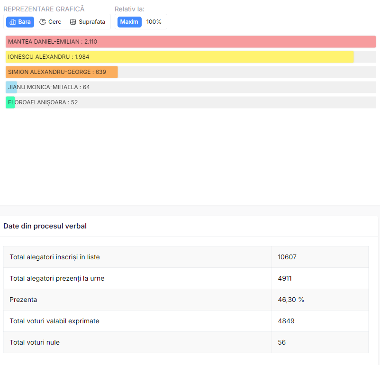Click the Total voturi nule value 56

point(281,342)
